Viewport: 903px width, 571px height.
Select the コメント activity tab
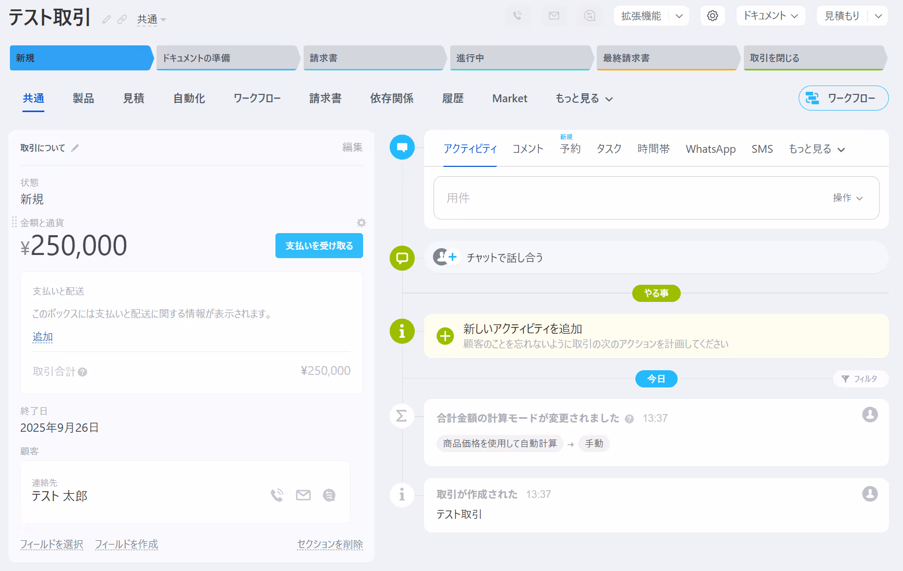(528, 149)
